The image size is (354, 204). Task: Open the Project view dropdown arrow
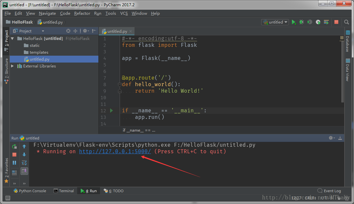[x=43, y=31]
